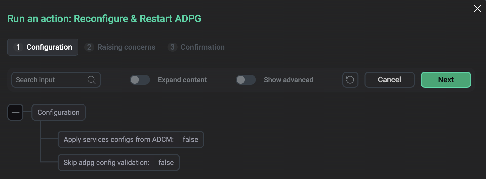The width and height of the screenshot is (486, 179).
Task: Click the step 1 number badge
Action: tap(18, 47)
